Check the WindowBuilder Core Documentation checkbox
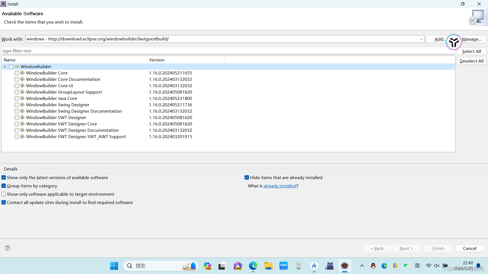Screen dimensions: 488x274 (17, 79)
